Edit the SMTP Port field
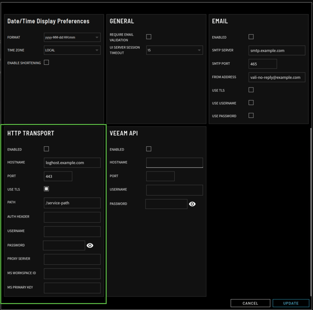The image size is (313, 310). pyautogui.click(x=263, y=64)
